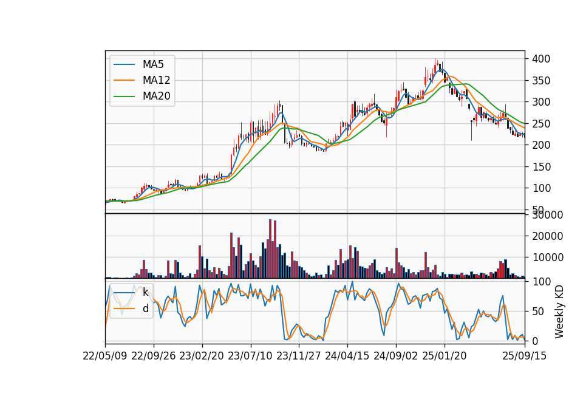Viewport: 583px width, 419px height.
Task: Click the 23/07/10 date tick label
Action: [250, 356]
